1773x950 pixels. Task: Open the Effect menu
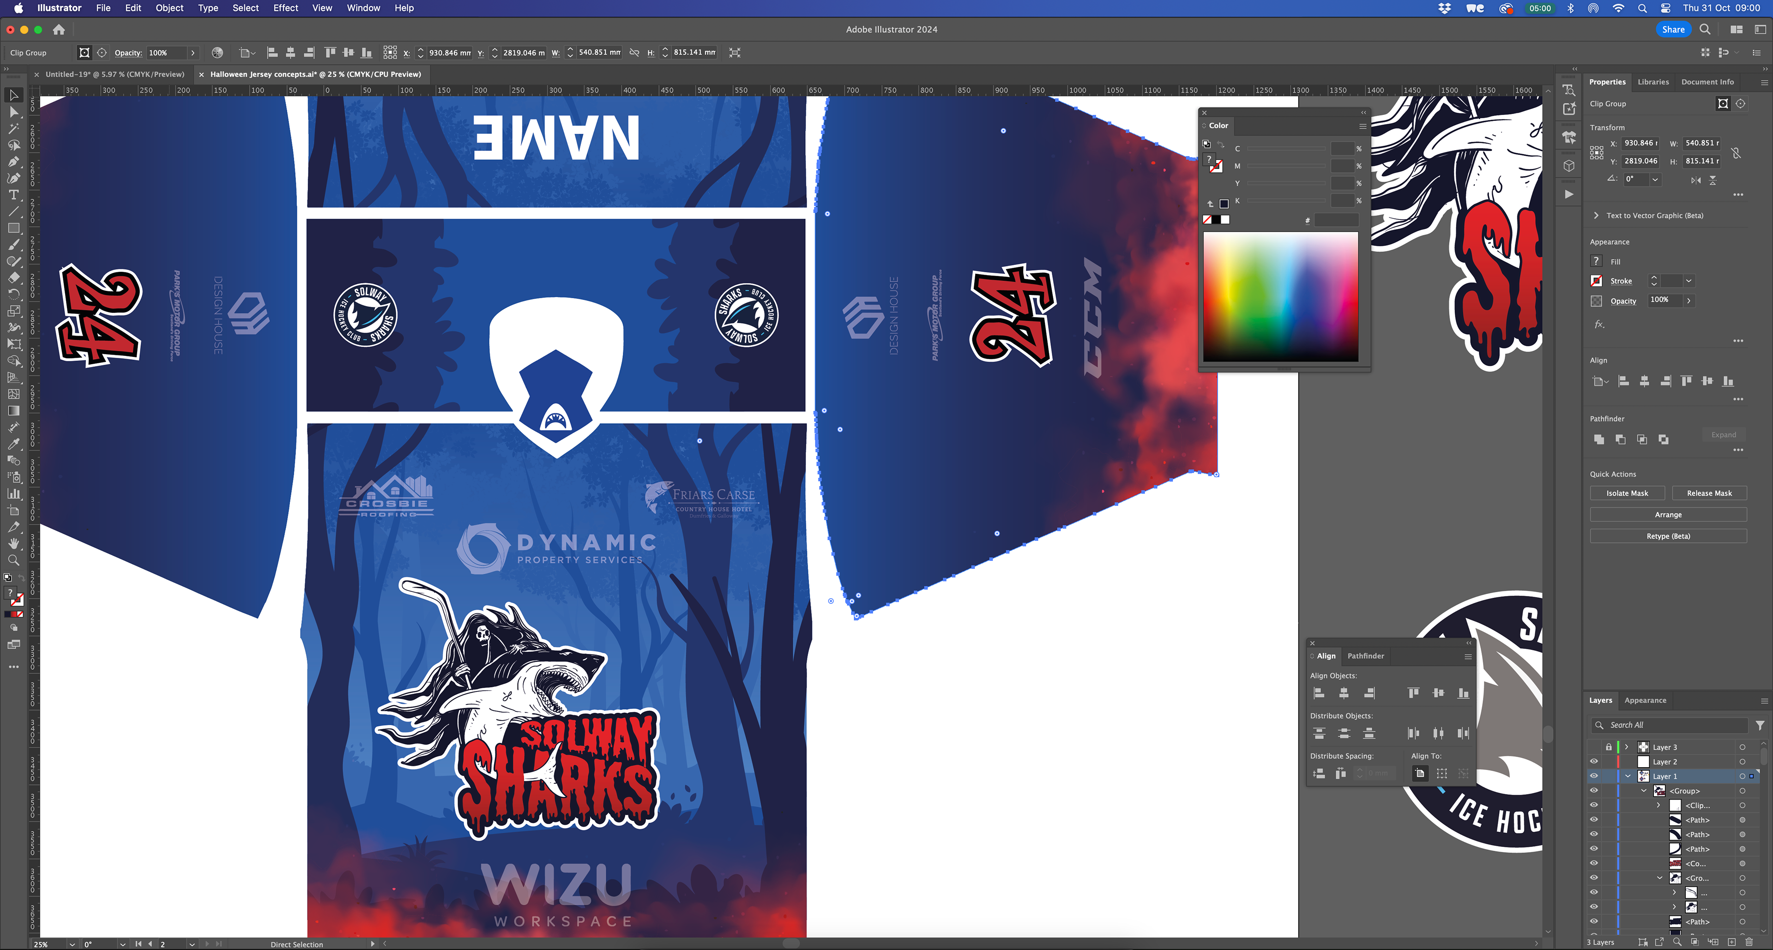(286, 8)
